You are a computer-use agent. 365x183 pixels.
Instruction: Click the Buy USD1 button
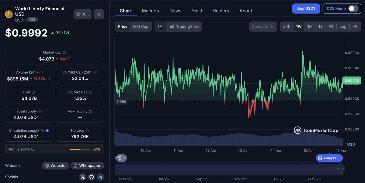coord(306,9)
